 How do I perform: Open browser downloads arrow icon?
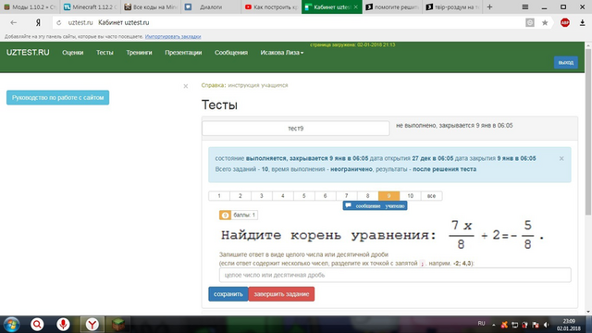coord(582,22)
